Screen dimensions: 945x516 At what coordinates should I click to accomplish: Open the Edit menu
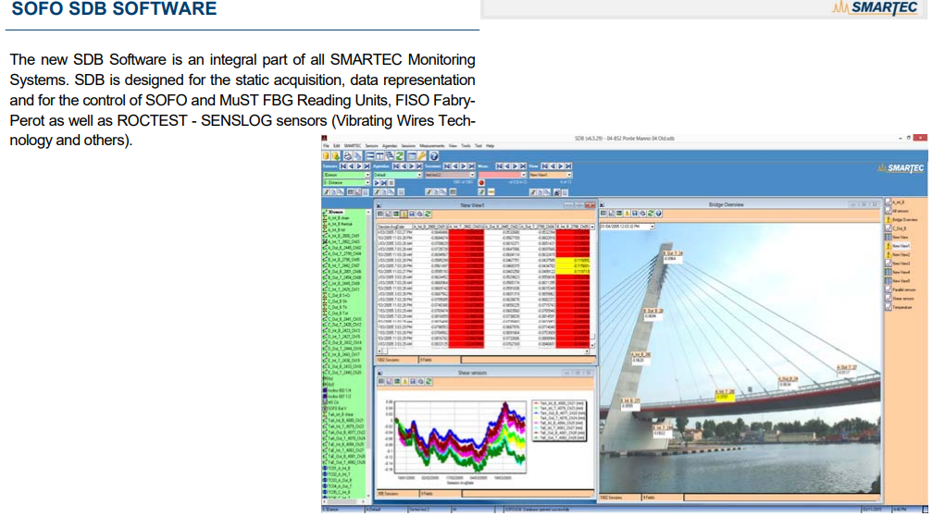pos(336,146)
